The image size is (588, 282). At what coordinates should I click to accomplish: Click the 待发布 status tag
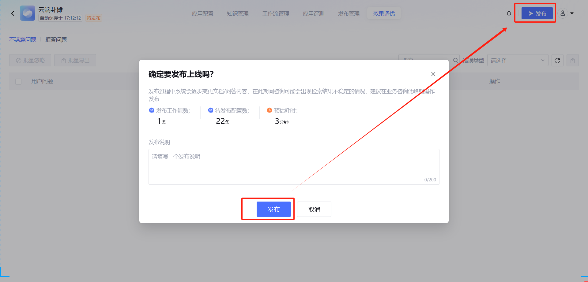coord(93,18)
